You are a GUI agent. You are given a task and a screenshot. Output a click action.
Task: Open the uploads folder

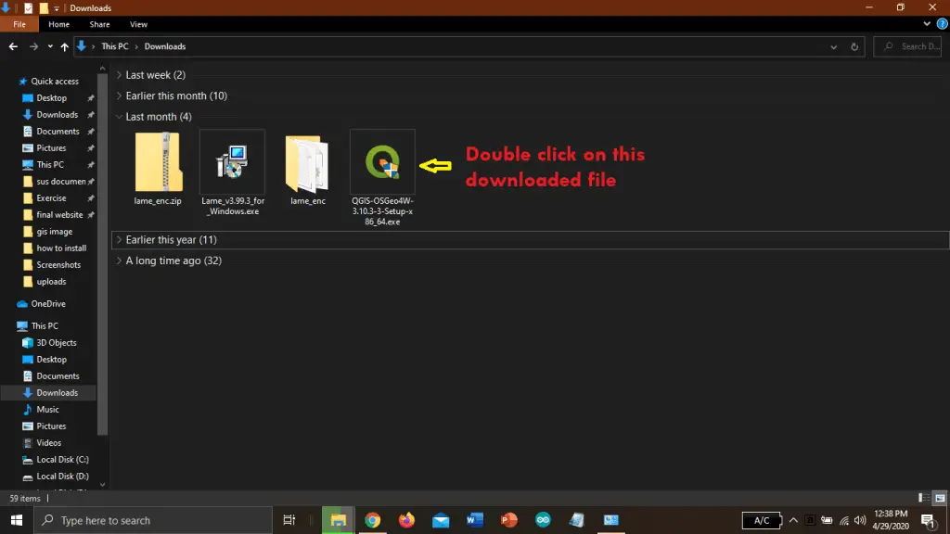[51, 282]
